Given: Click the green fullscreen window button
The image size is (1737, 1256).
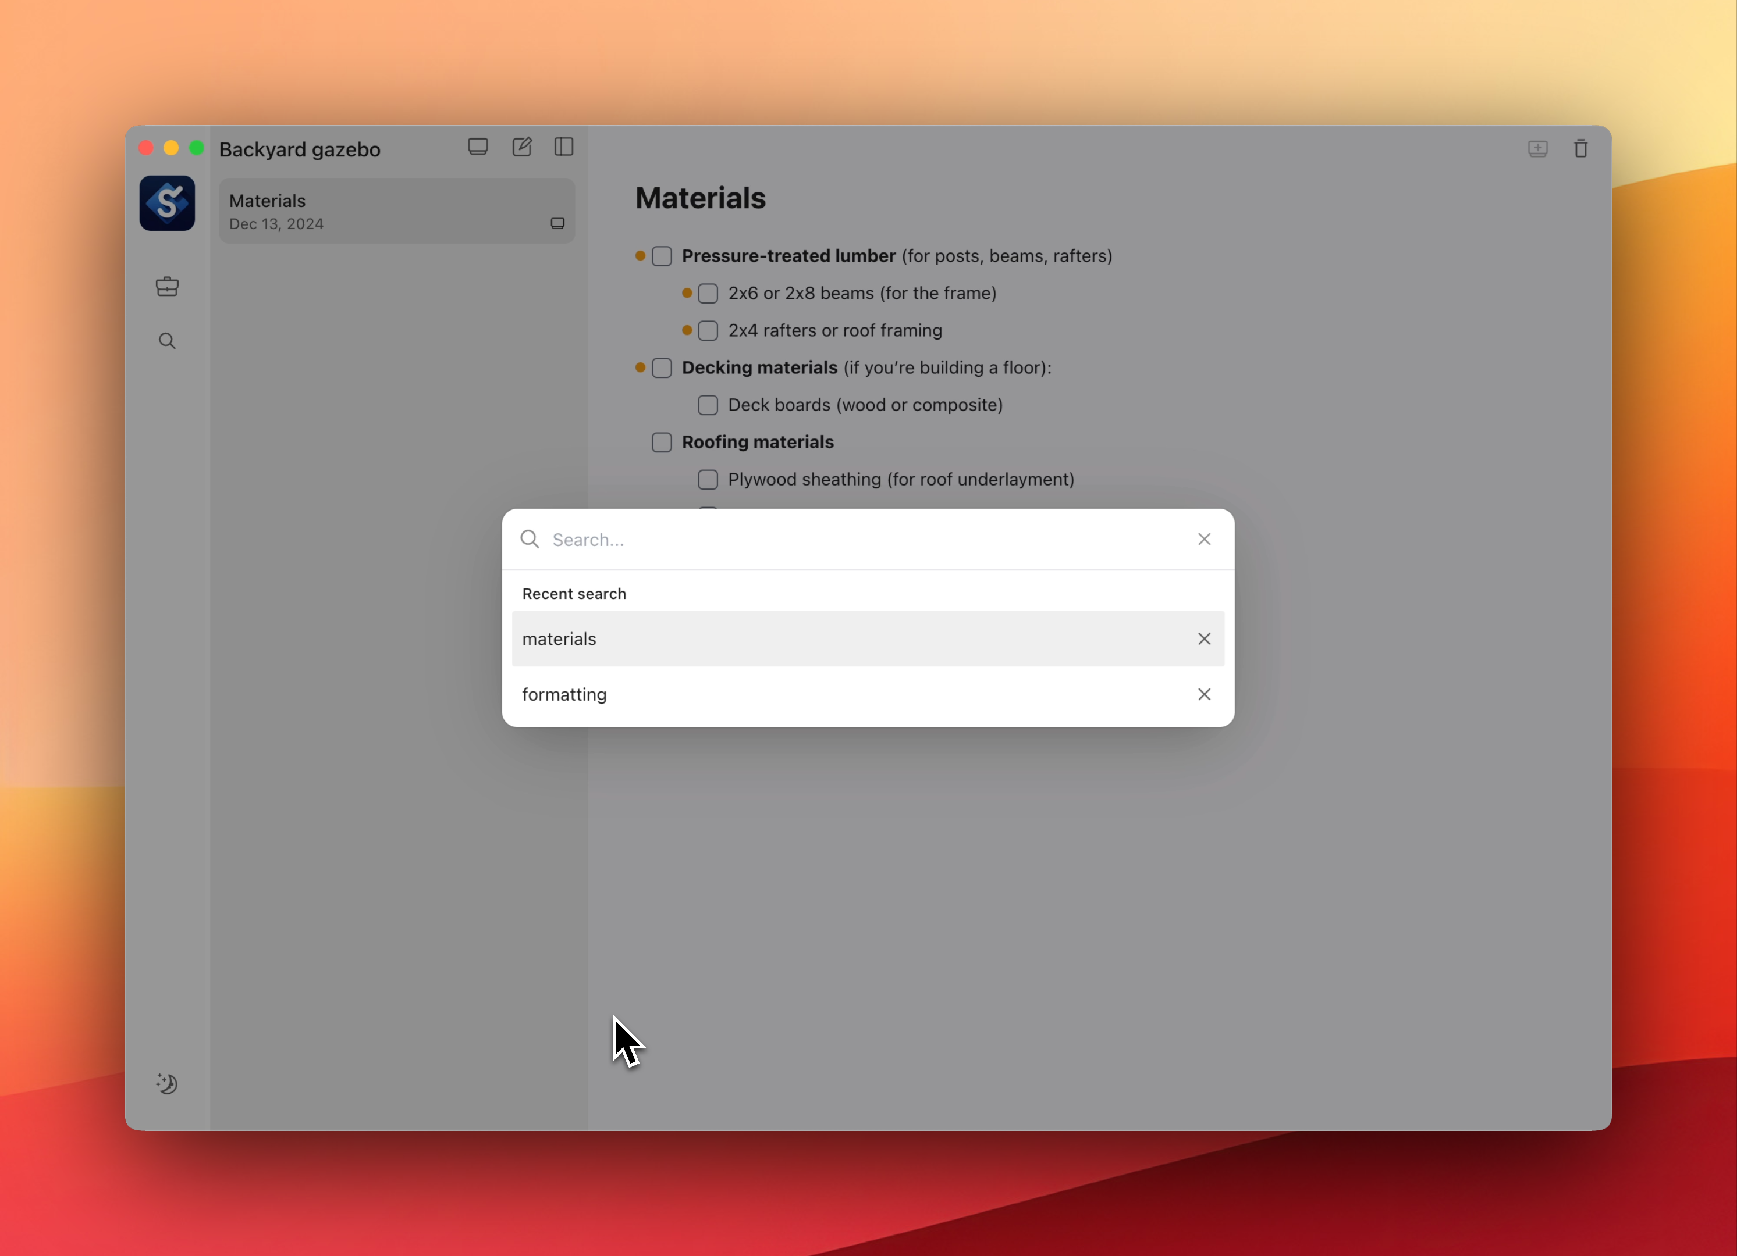Looking at the screenshot, I should [x=197, y=148].
